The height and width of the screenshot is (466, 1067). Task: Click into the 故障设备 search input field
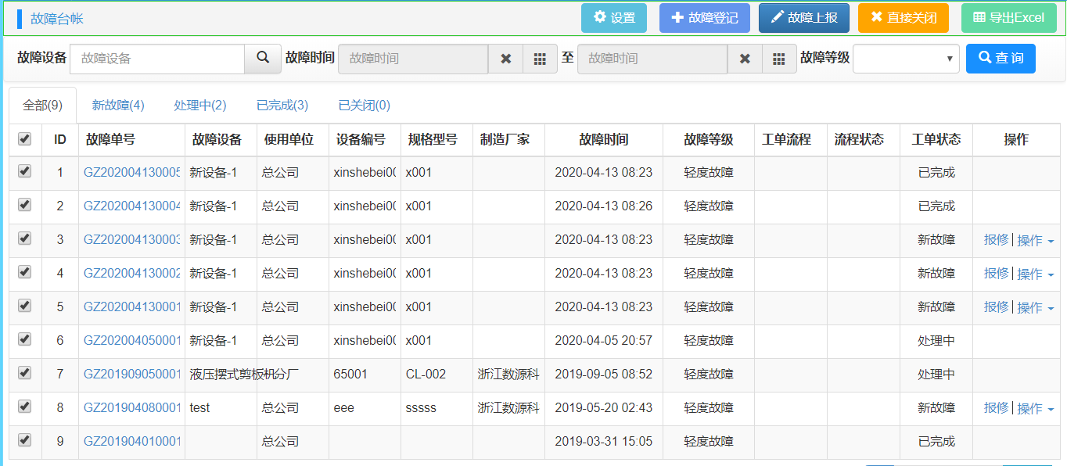point(157,59)
